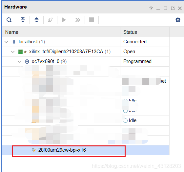This screenshot has height=172, width=184.
Task: Open Hardware panel settings gear
Action: point(178,20)
